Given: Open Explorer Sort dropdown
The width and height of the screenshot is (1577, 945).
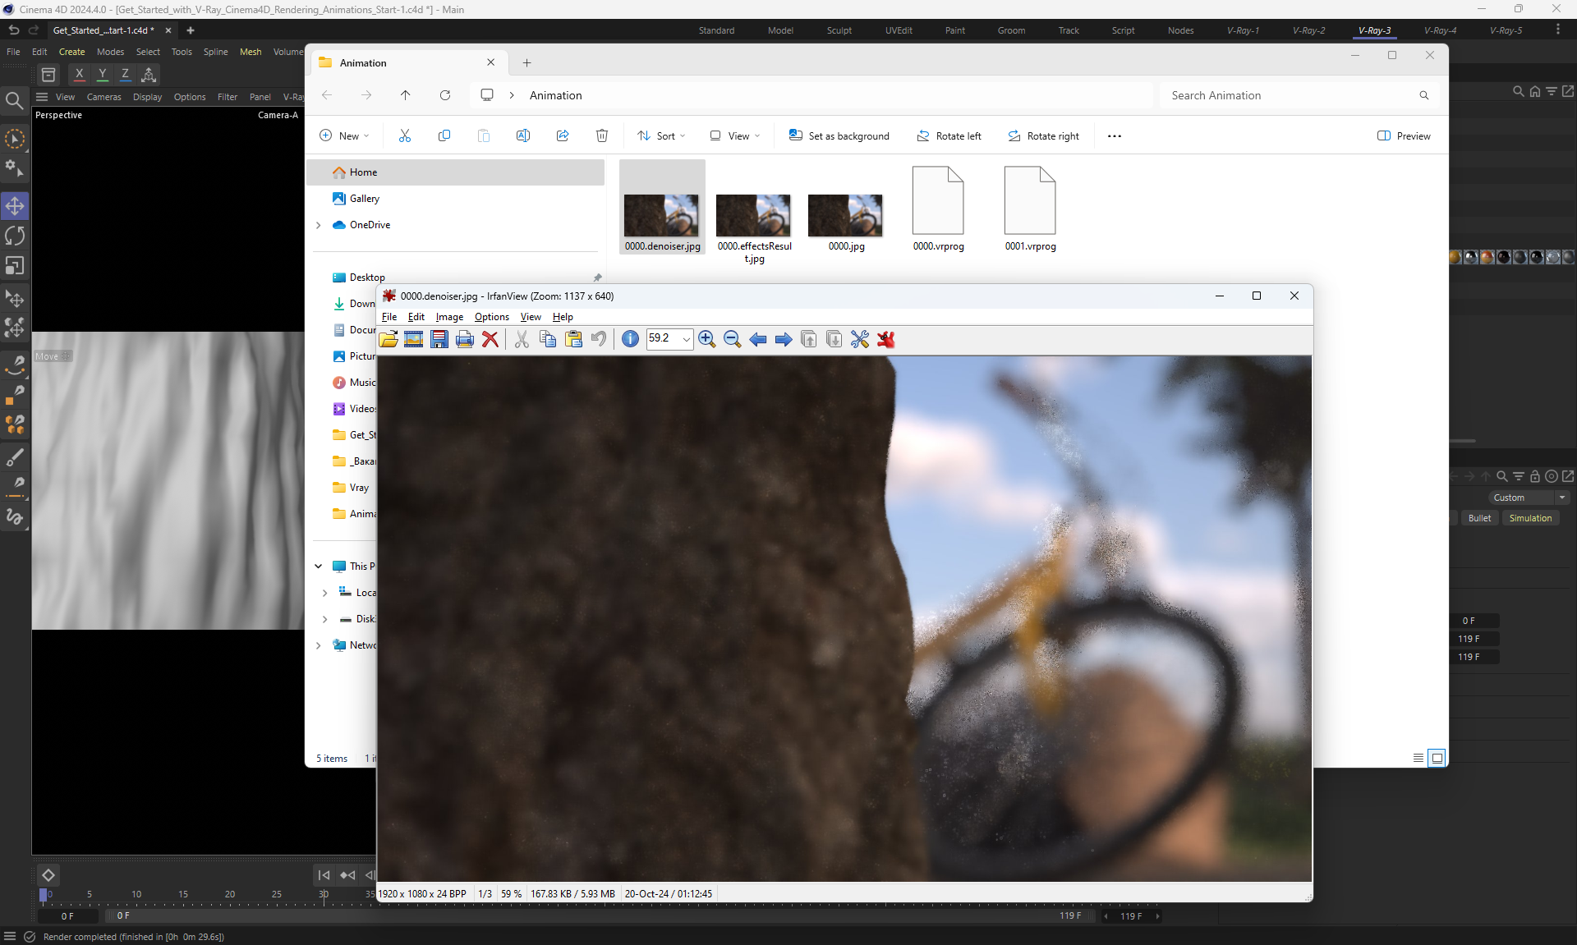Looking at the screenshot, I should point(662,136).
